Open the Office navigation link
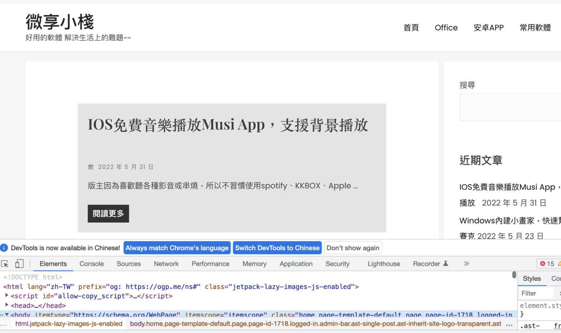 (446, 28)
